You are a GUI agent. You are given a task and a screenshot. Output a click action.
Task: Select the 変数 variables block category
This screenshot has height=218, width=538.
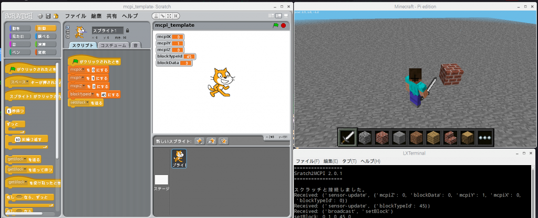[46, 52]
